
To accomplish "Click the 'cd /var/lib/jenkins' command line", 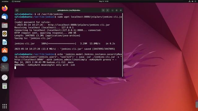I will (x=39, y=14).
